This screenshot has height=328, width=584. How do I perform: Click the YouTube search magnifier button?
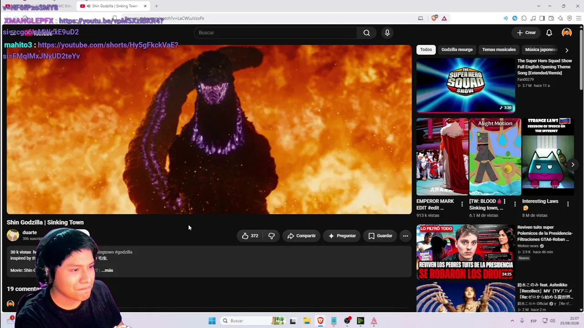(x=366, y=33)
